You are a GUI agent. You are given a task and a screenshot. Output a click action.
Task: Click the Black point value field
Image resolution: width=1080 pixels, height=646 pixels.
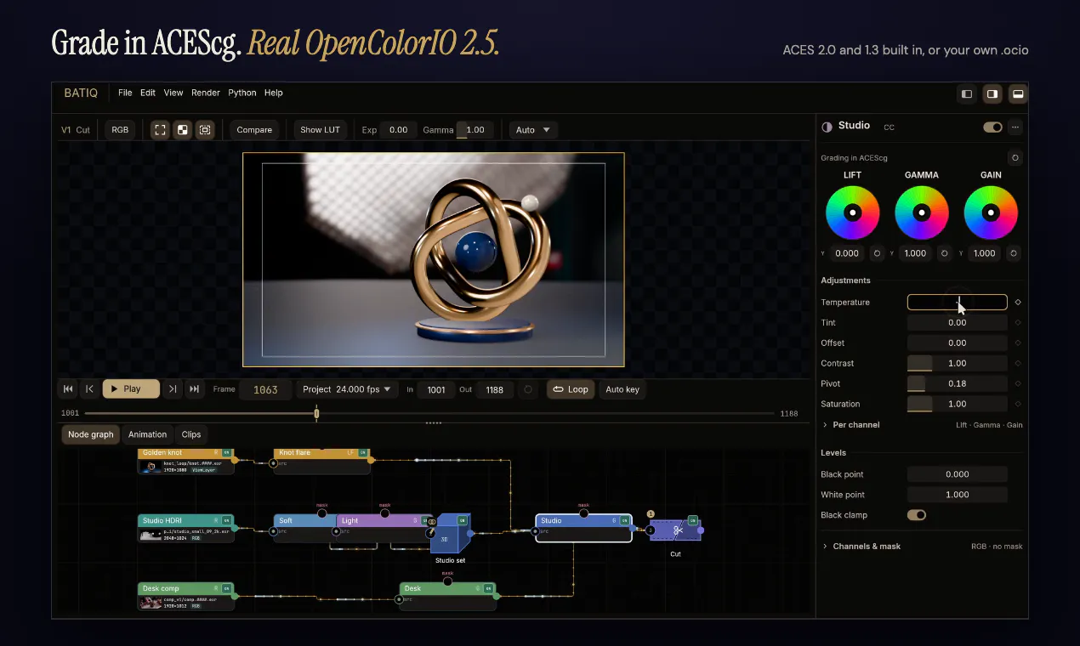tap(958, 474)
